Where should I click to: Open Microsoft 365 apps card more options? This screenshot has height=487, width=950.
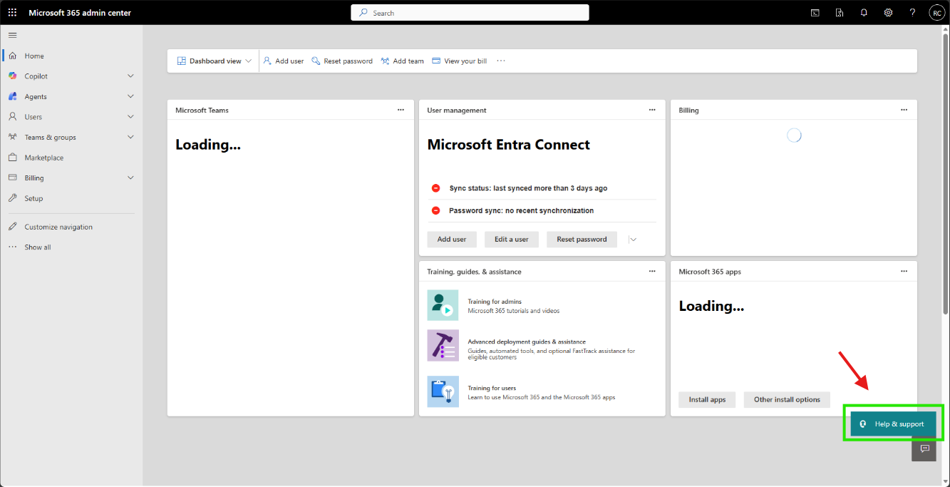click(904, 271)
